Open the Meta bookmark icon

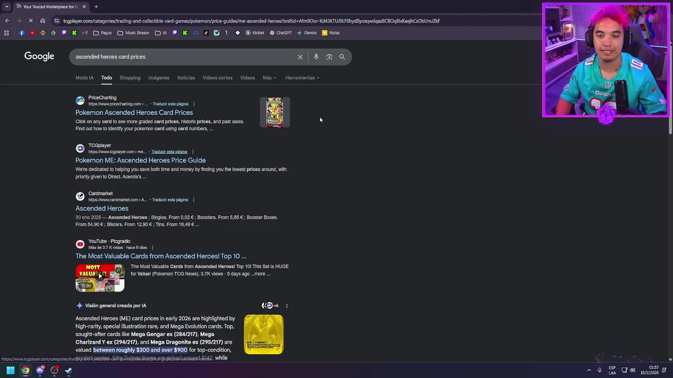[x=196, y=33]
